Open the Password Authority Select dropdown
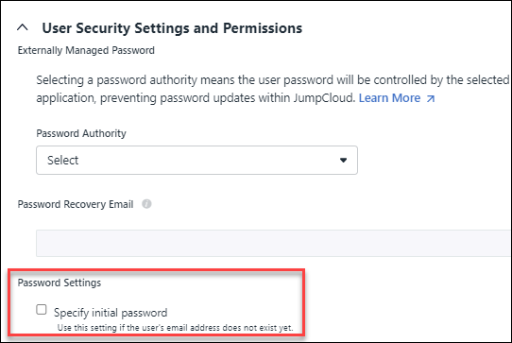The image size is (512, 343). [x=196, y=160]
